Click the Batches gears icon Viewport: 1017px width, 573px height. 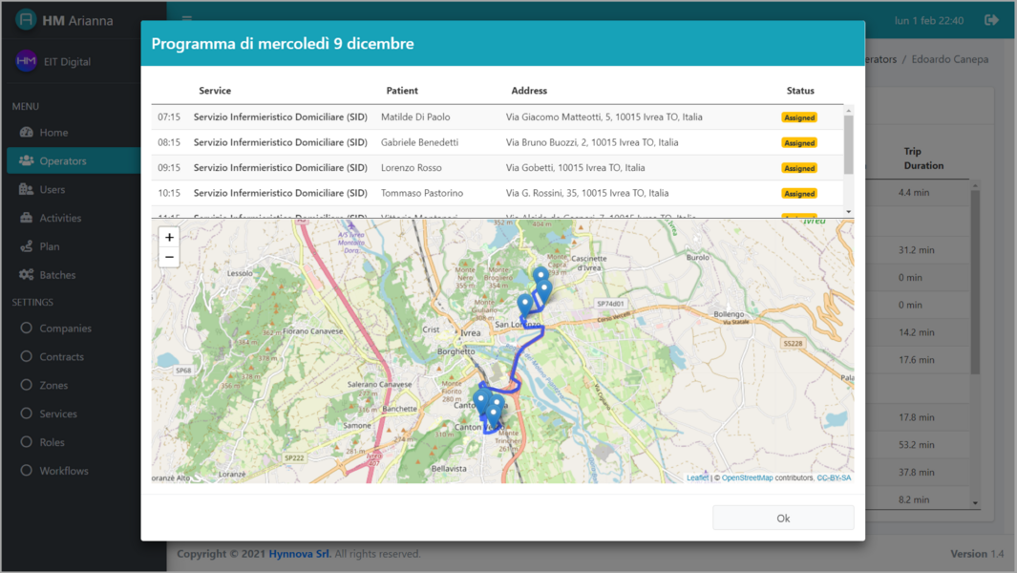pyautogui.click(x=27, y=275)
